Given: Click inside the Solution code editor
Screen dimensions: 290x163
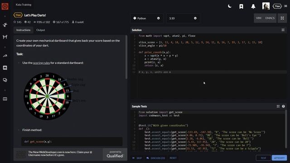Looking at the screenshot, I should tap(208, 66).
